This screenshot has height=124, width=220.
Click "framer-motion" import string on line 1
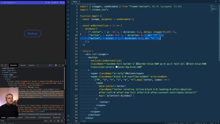[139, 7]
